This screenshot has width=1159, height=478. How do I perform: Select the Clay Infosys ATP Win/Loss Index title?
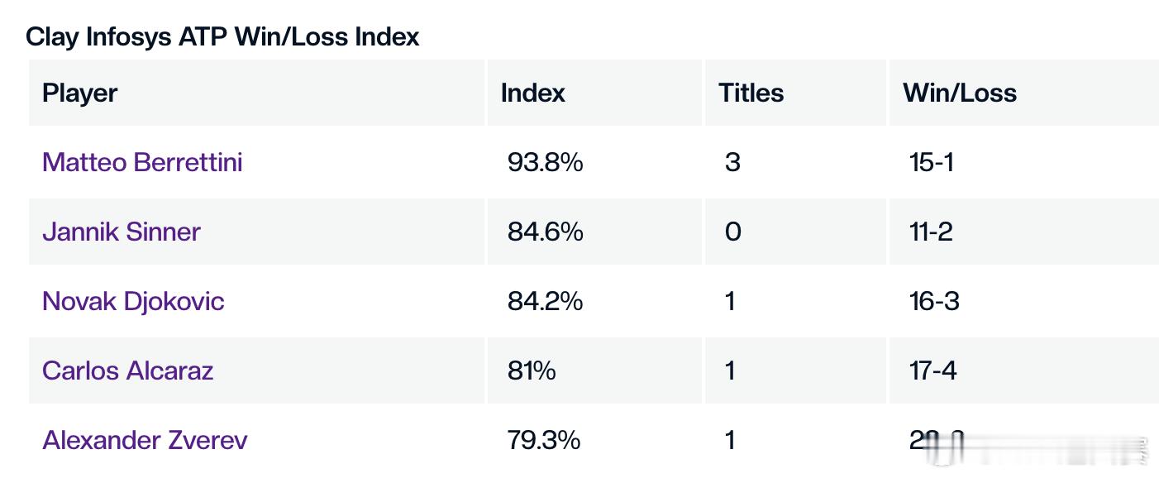(222, 36)
